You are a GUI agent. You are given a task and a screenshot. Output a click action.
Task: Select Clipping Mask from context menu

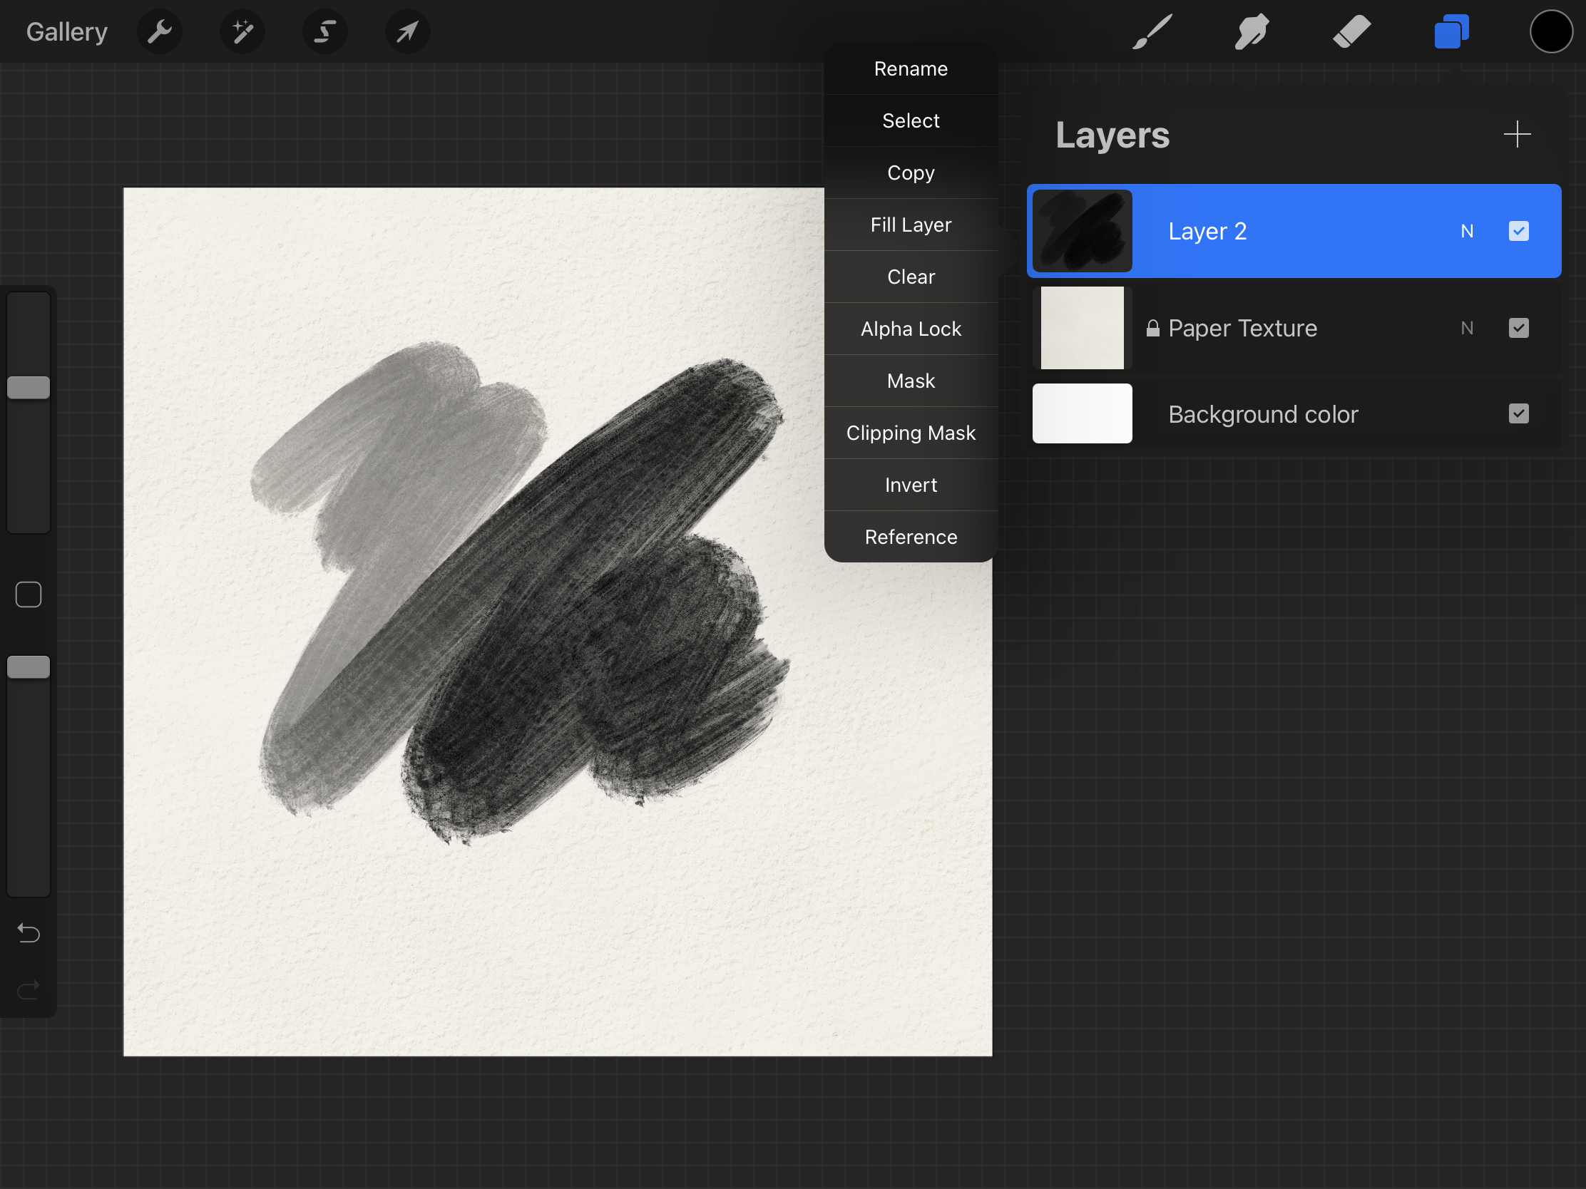(911, 432)
